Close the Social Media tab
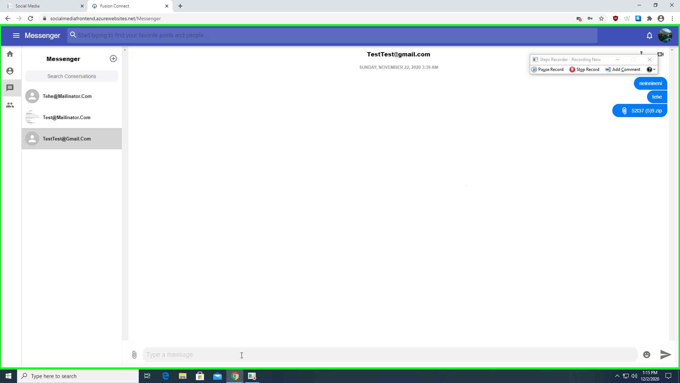This screenshot has width=680, height=383. coord(82,6)
